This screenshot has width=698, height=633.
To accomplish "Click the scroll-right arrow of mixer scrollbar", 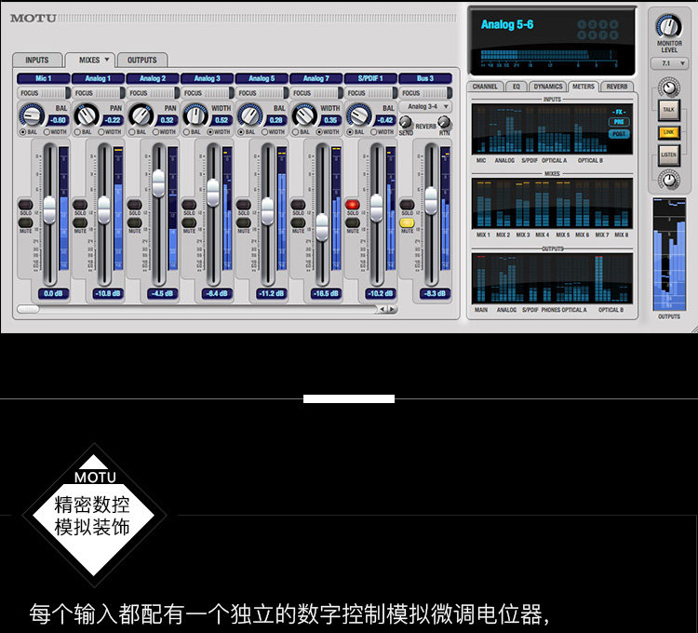I will tap(392, 309).
